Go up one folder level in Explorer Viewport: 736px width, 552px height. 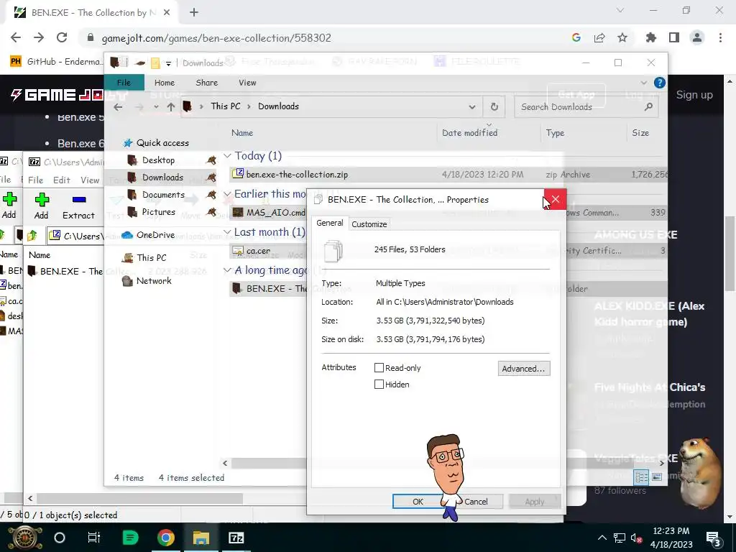click(x=171, y=106)
